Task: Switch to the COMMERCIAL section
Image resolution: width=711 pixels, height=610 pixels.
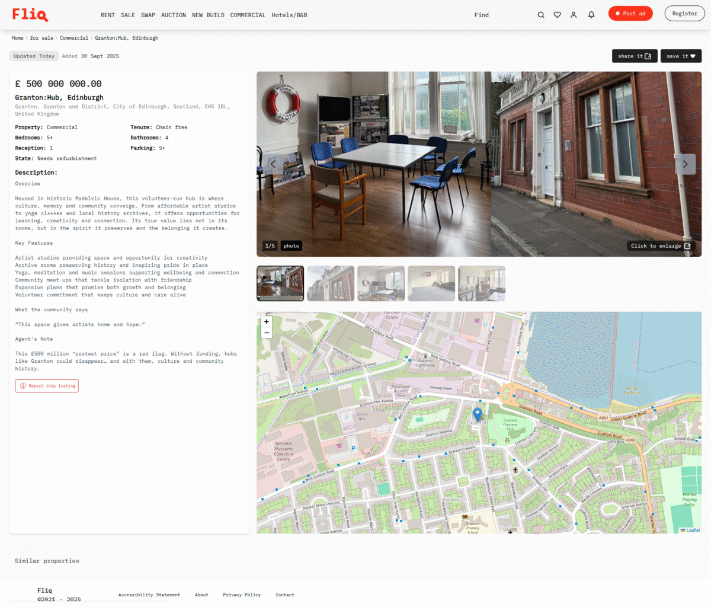Action: click(x=248, y=15)
